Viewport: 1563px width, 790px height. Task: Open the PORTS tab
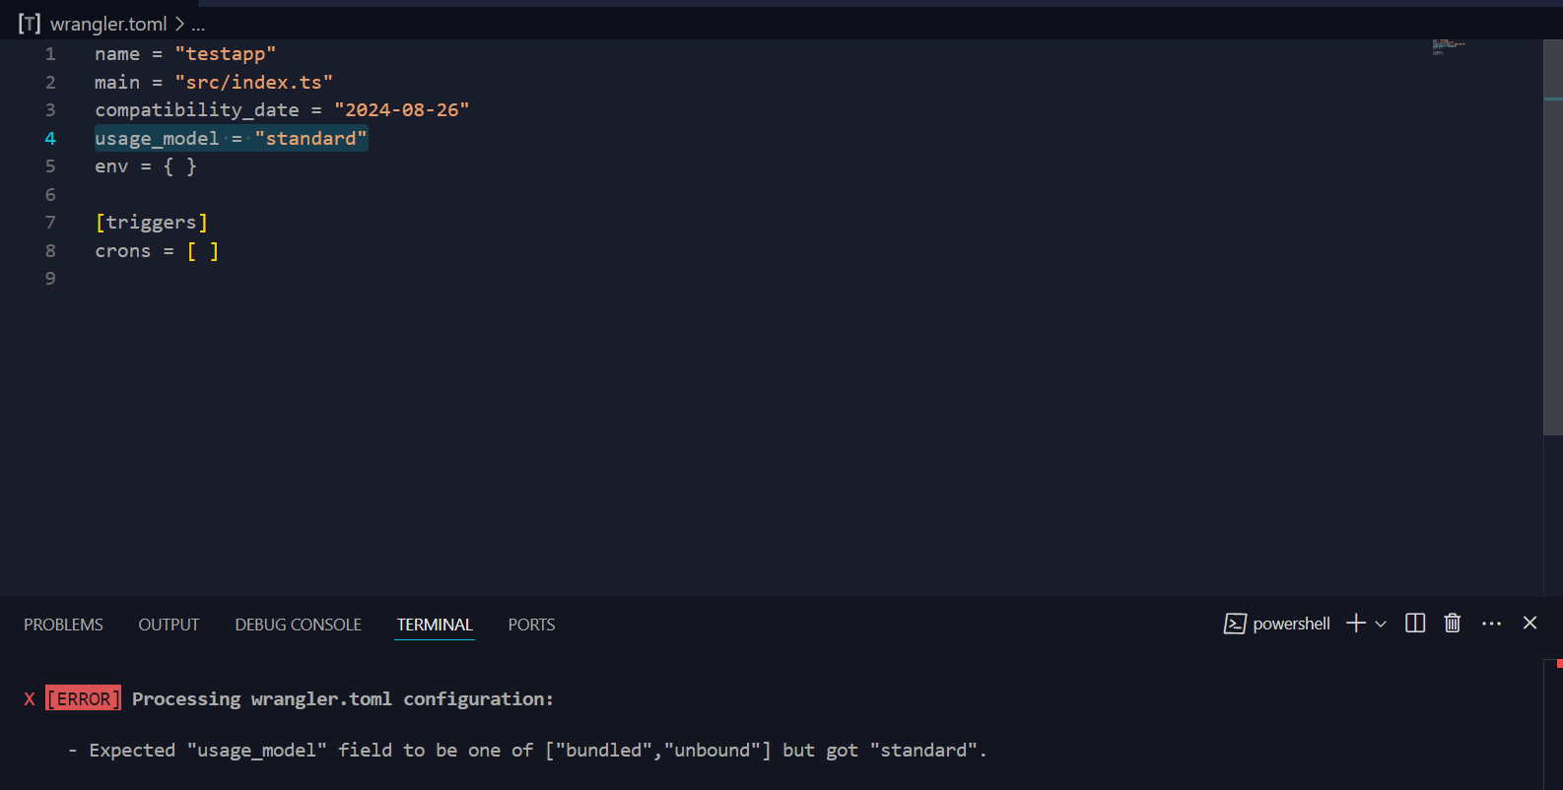pyautogui.click(x=531, y=625)
